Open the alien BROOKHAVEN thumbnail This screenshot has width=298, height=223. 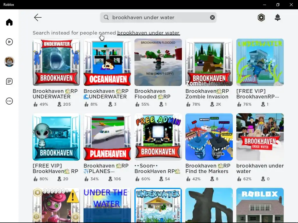point(56,137)
